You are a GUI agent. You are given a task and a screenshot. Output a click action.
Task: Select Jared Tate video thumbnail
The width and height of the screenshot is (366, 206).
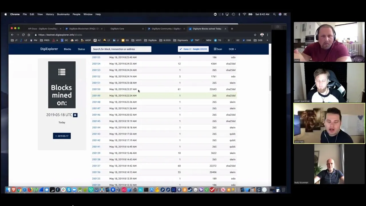pyautogui.click(x=329, y=123)
